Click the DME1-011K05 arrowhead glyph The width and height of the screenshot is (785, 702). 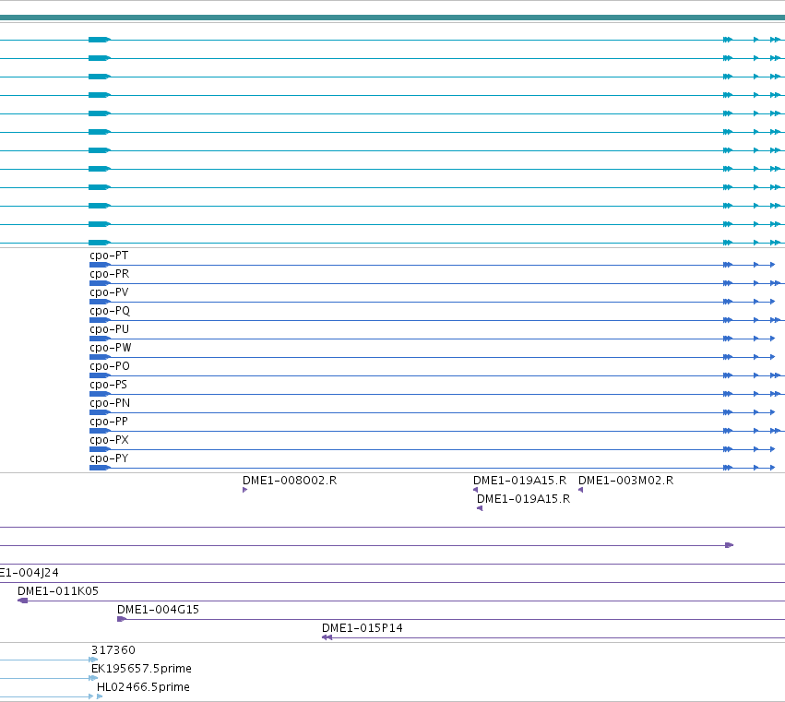tap(22, 601)
